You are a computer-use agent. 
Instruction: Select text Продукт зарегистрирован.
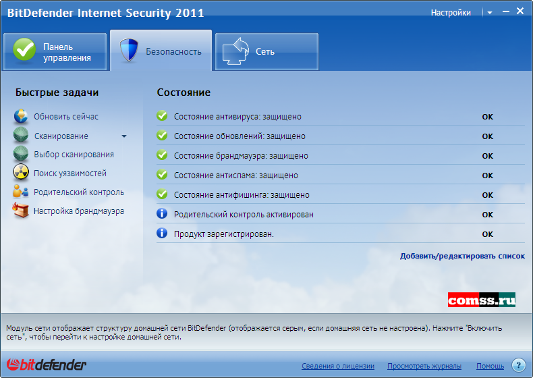pos(224,234)
